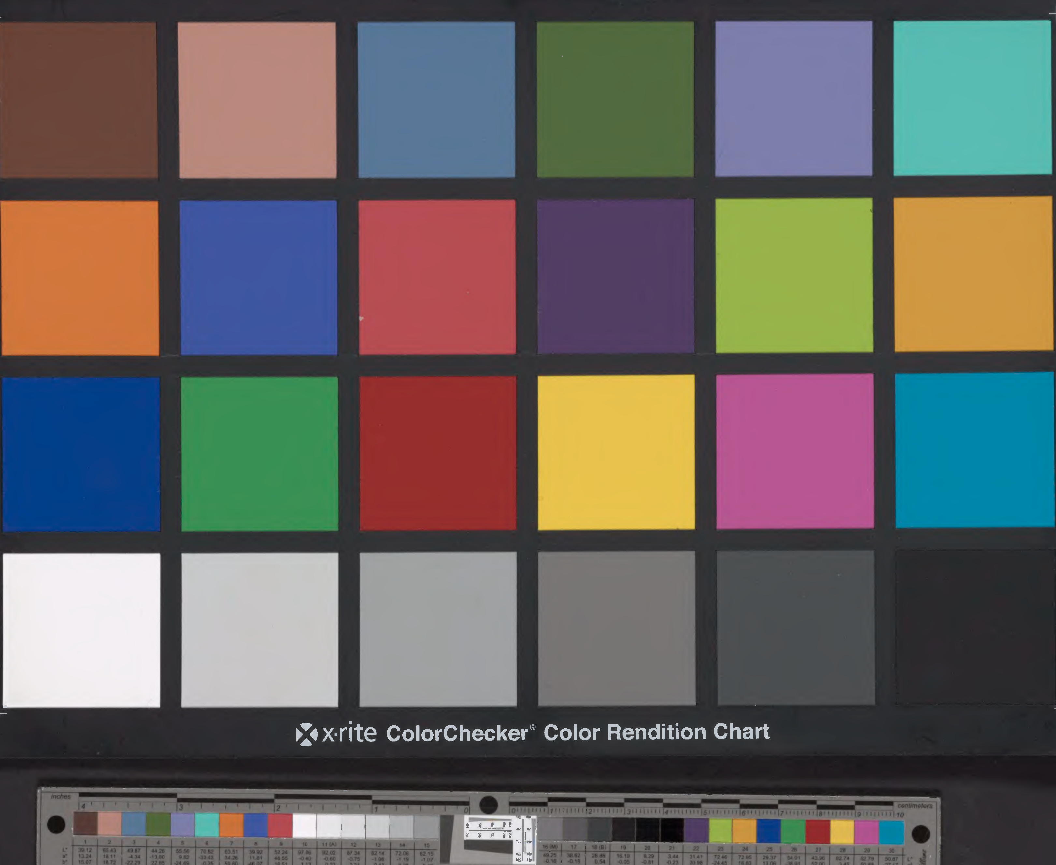The image size is (1056, 865).
Task: Select the large white patch
Action: point(81,630)
